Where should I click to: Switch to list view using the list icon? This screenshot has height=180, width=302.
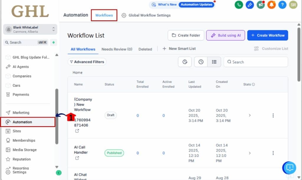click(x=214, y=62)
